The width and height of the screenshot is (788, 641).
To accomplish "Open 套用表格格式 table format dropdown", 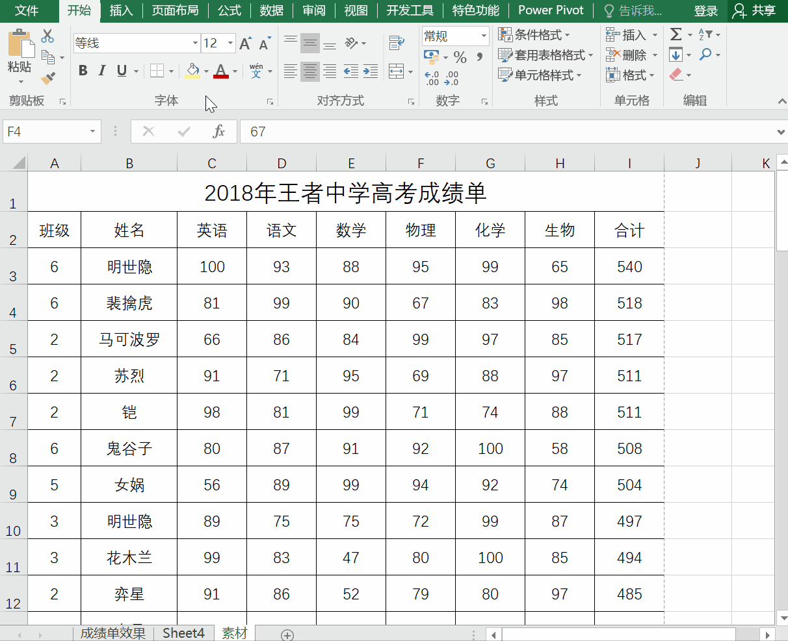I will tap(545, 55).
